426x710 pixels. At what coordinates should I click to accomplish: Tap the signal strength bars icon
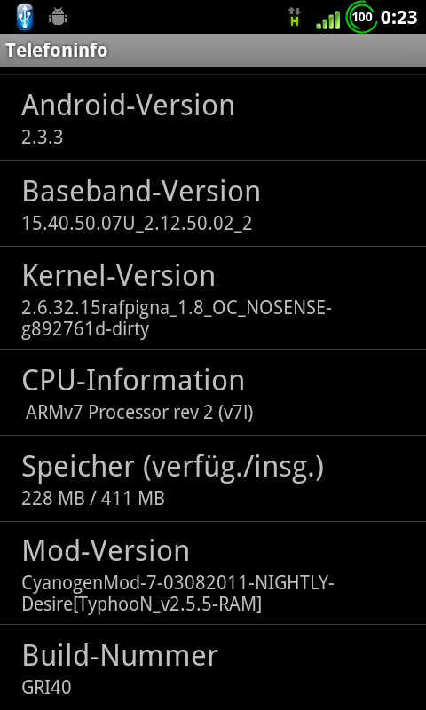pyautogui.click(x=328, y=20)
